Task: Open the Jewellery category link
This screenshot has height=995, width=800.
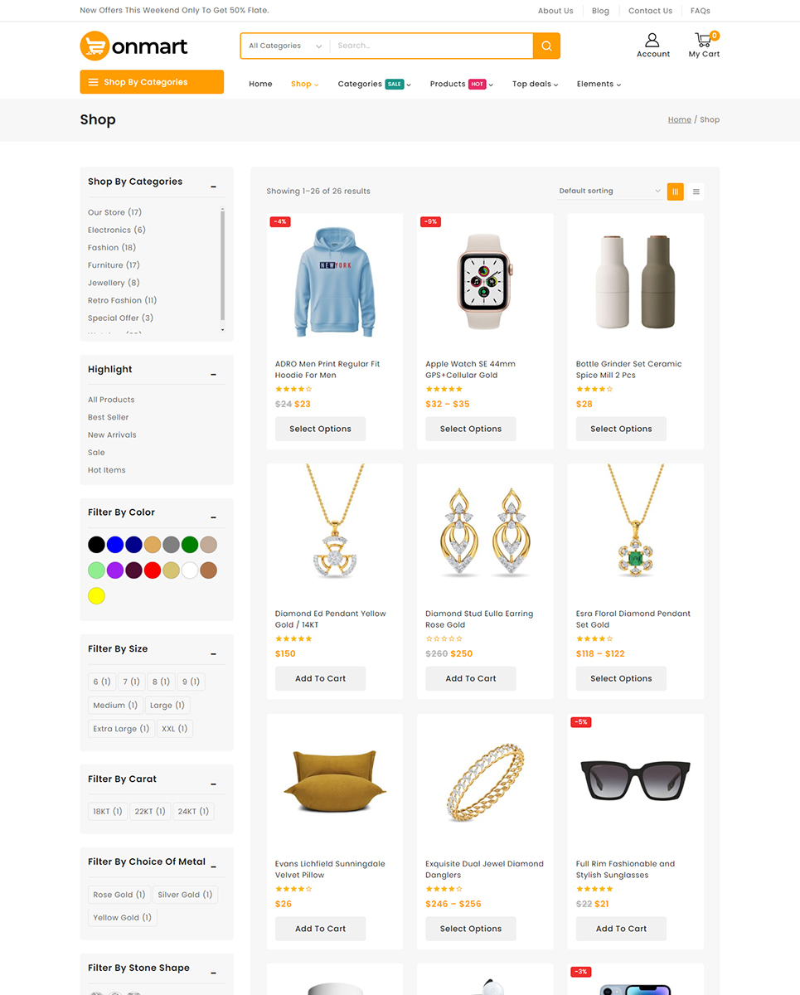Action: point(106,283)
